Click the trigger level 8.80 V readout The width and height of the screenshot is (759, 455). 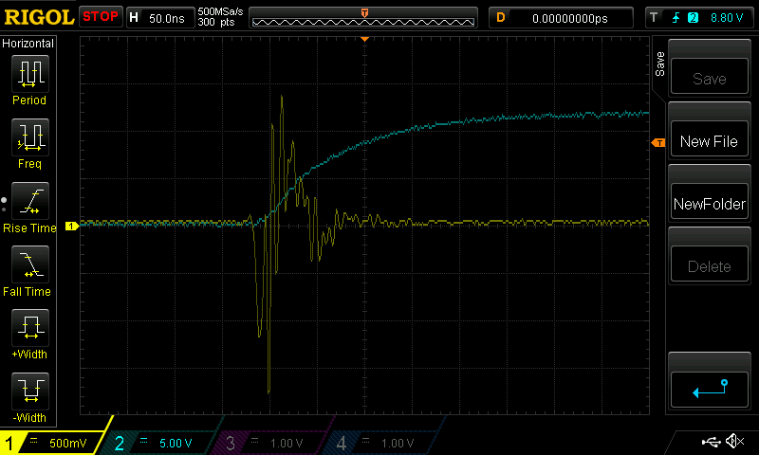(727, 18)
